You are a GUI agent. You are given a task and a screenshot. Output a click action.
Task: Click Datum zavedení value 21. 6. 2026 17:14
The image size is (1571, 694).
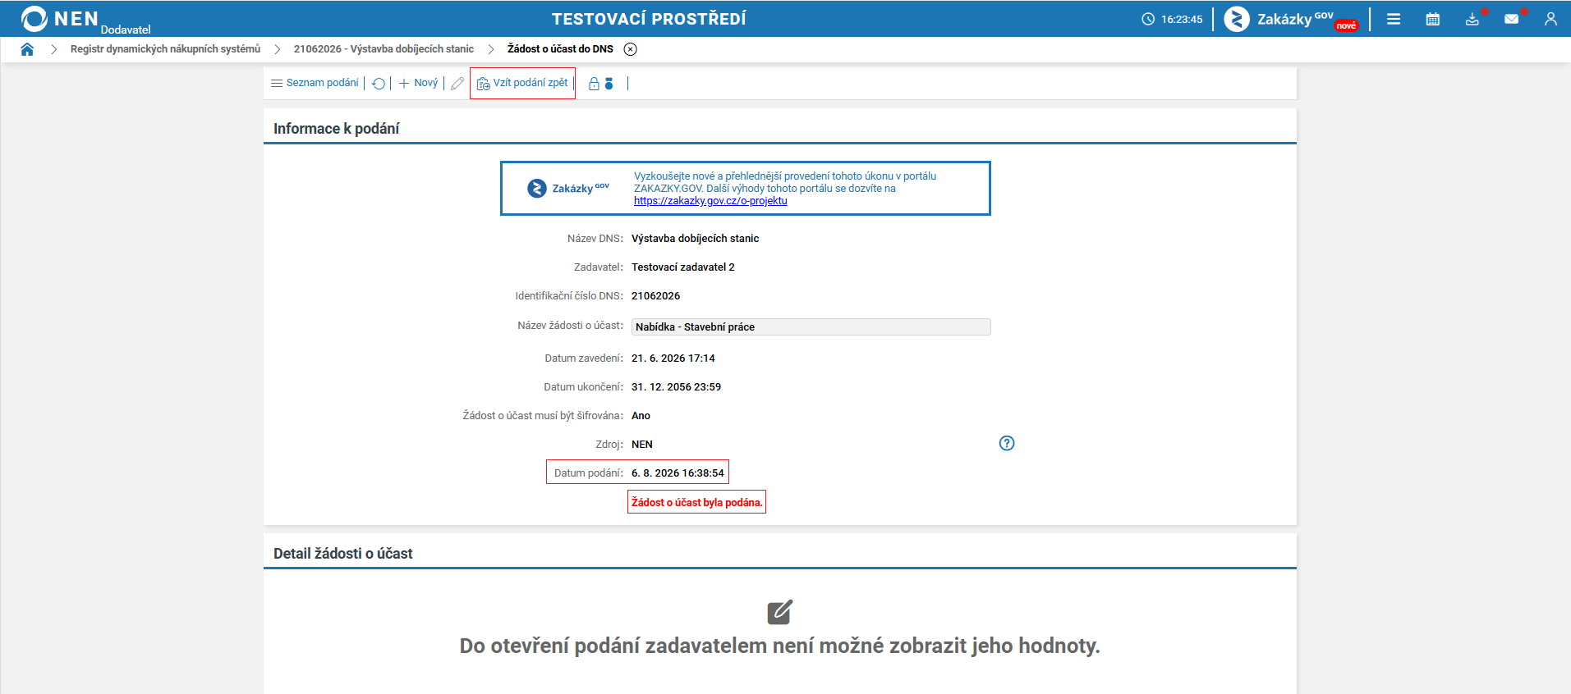[x=673, y=358]
